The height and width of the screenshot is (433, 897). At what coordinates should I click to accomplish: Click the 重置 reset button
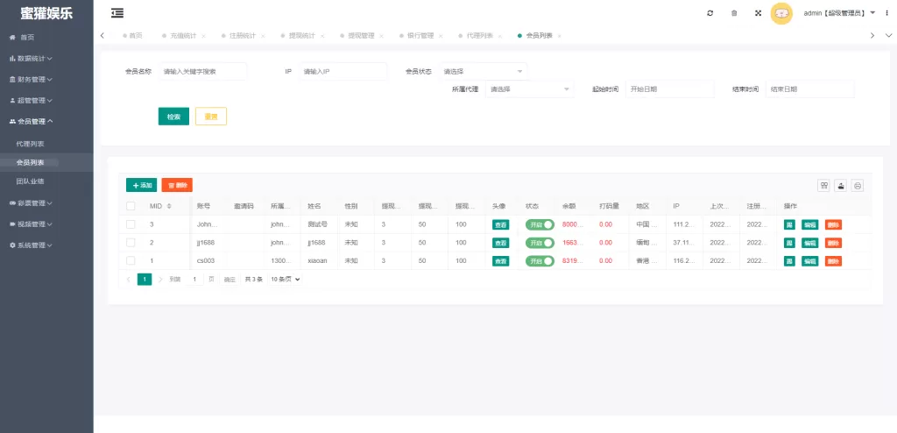(211, 117)
